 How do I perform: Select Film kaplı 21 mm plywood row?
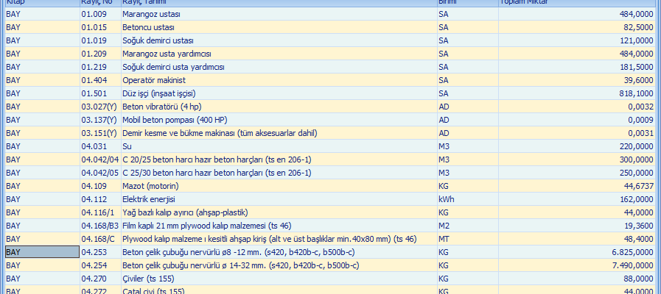tap(206, 226)
